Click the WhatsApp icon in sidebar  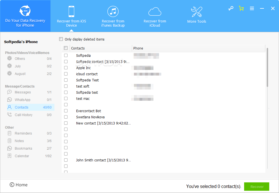click(x=9, y=100)
